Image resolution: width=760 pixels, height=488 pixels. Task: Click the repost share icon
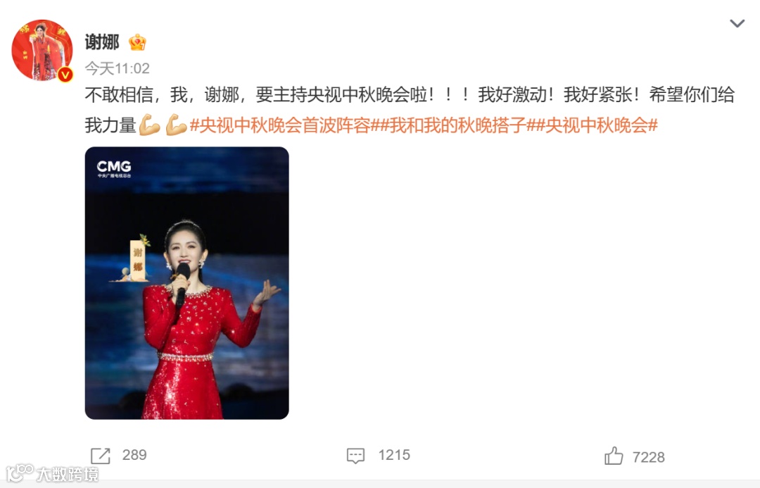[101, 456]
